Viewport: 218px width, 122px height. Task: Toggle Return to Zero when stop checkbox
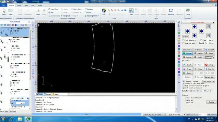[x=183, y=84]
